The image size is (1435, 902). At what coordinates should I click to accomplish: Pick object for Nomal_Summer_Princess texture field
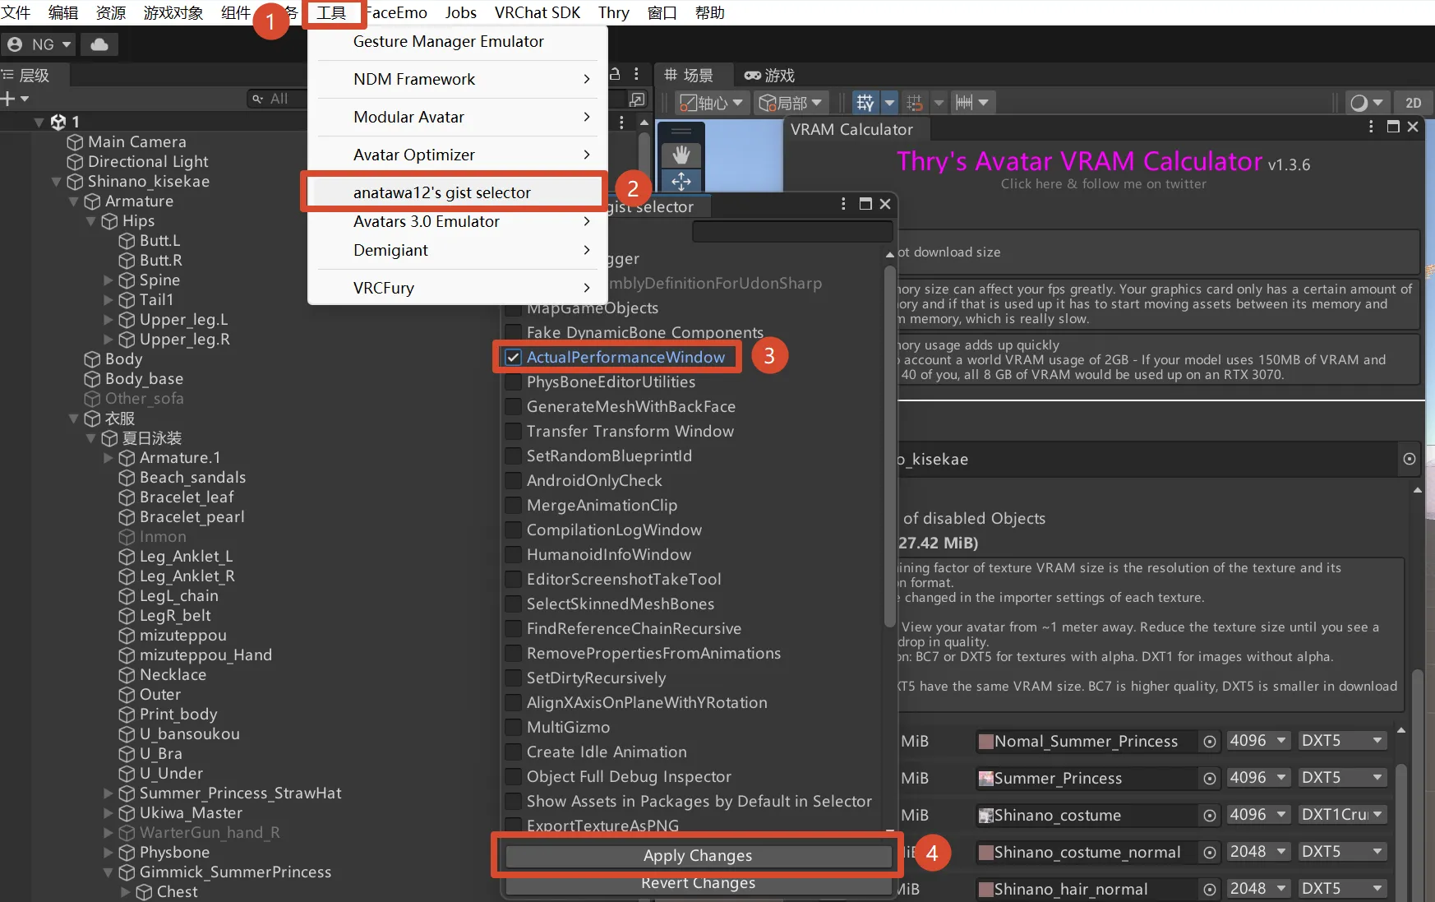(1210, 742)
